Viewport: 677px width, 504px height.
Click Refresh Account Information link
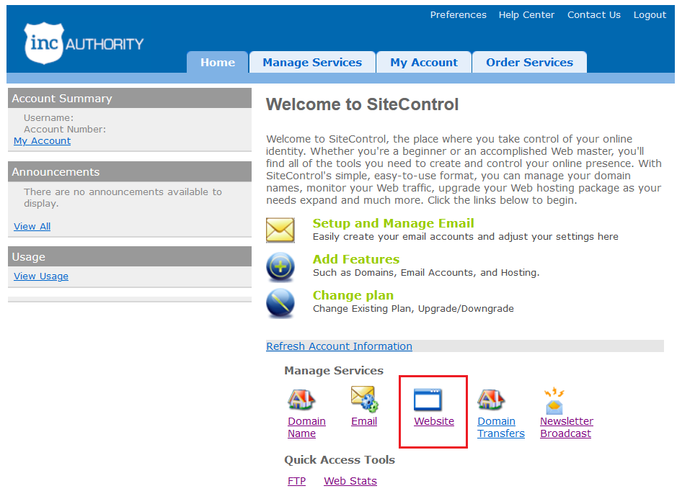[x=339, y=346]
